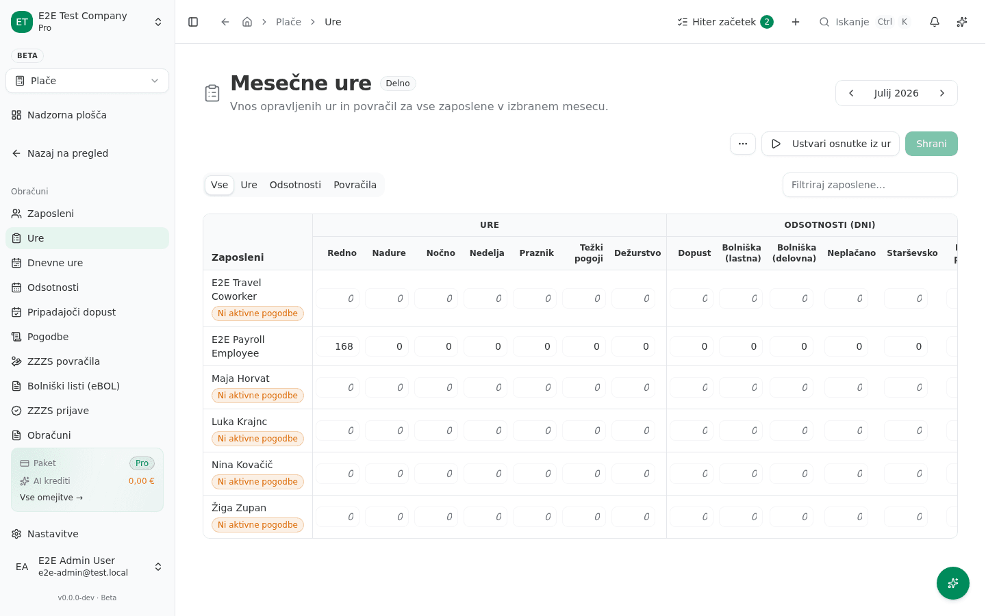Open ZZZS prijave in sidebar

tap(87, 411)
